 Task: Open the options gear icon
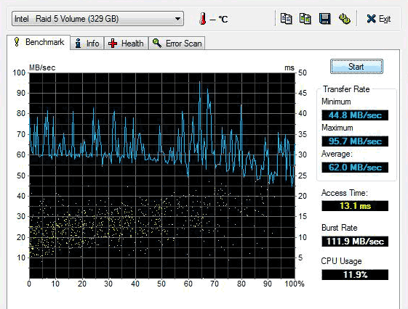[x=345, y=19]
